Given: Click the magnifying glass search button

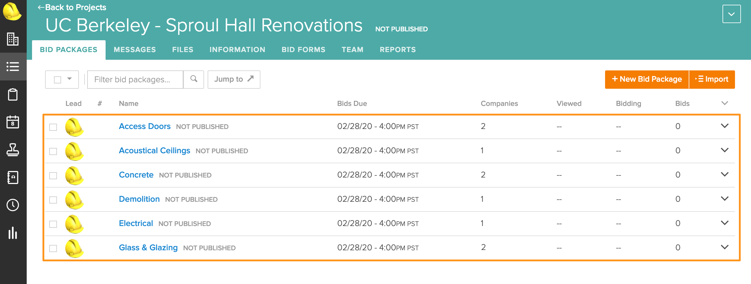Looking at the screenshot, I should click(x=194, y=79).
